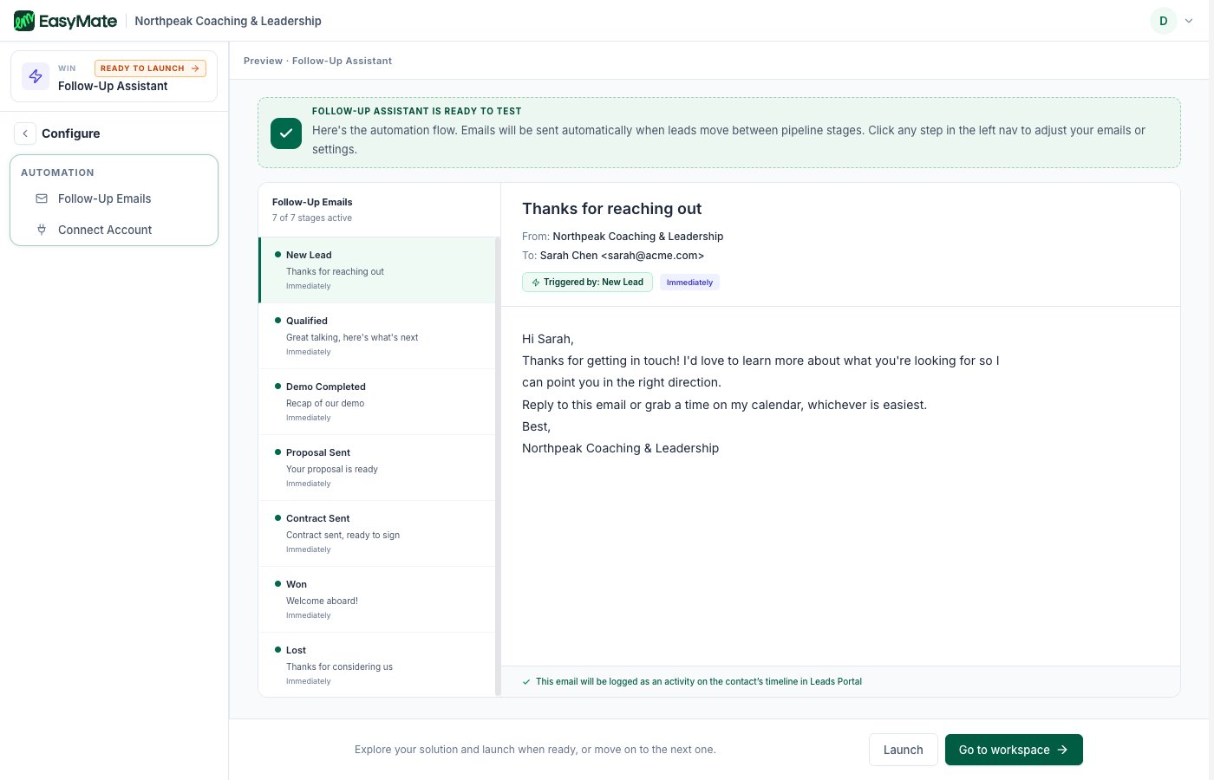The image size is (1214, 780).
Task: Click the logged activity checkmark icon
Action: [526, 682]
